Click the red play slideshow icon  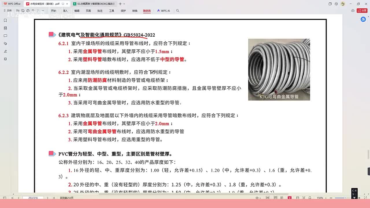coord(290,198)
